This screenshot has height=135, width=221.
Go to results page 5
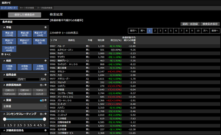[171, 31]
